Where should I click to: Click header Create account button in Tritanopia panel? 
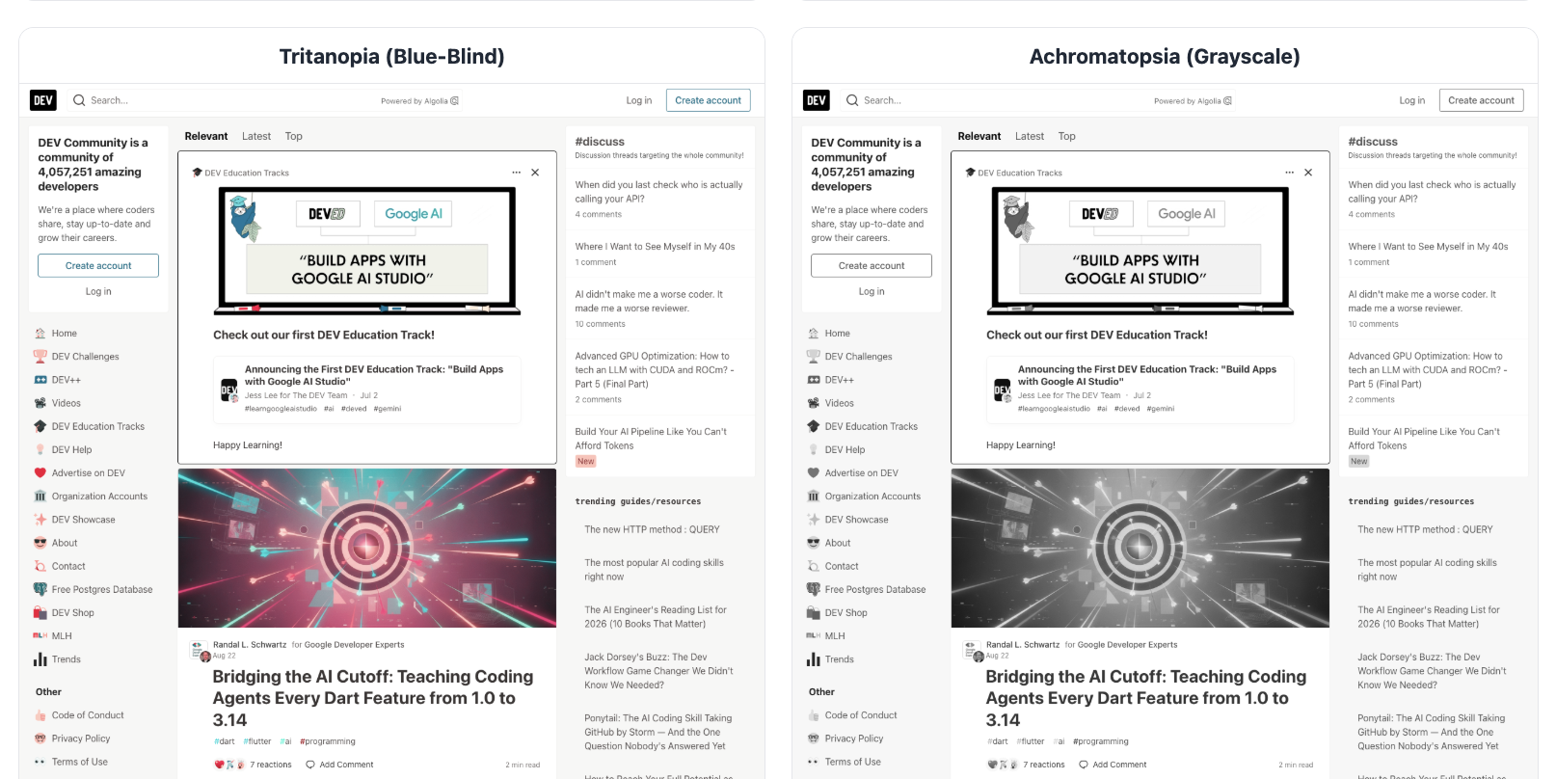point(709,100)
